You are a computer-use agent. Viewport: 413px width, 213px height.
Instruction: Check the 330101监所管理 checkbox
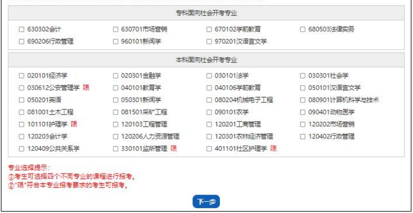click(x=116, y=149)
